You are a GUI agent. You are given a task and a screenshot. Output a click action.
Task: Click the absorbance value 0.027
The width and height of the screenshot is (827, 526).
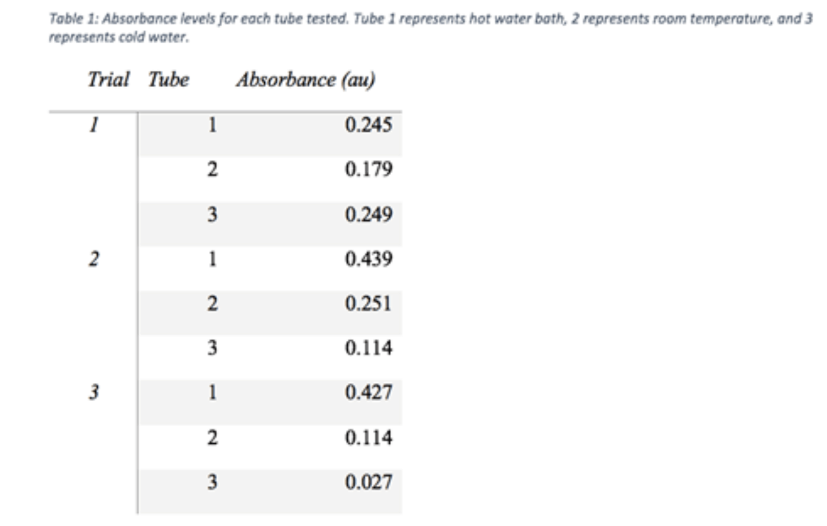369,483
